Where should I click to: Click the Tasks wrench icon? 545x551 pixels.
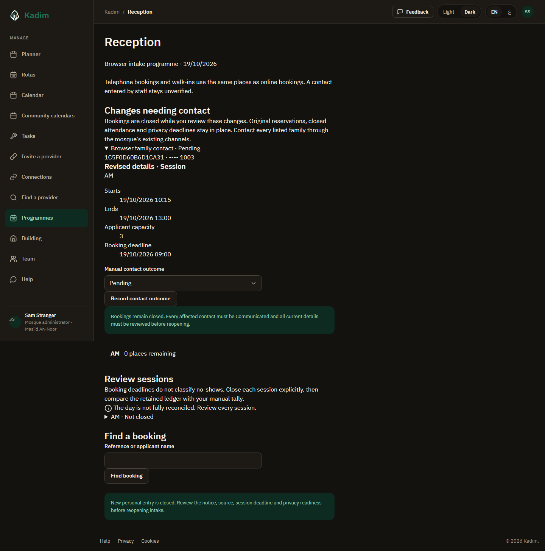[x=14, y=136]
